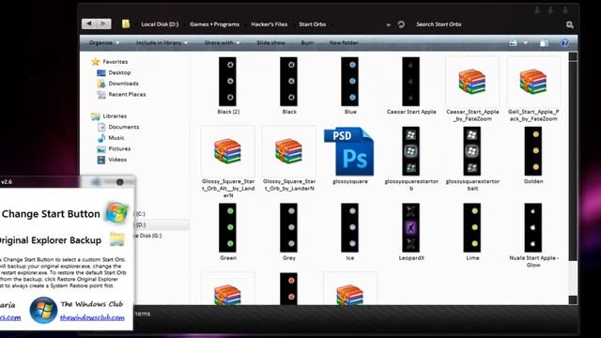Screen dimensions: 601x338
Task: Select the Caesar_Start_Apple_by_FateZoom archive
Action: coord(472,89)
